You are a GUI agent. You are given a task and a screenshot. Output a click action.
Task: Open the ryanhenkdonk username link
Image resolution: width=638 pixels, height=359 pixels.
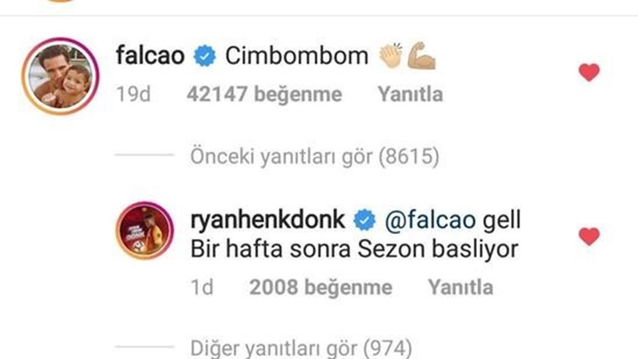coord(268,220)
